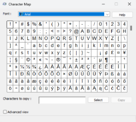Open the Font dropdown arrow
Image resolution: width=136 pixels, height=122 pixels.
pyautogui.click(x=107, y=14)
